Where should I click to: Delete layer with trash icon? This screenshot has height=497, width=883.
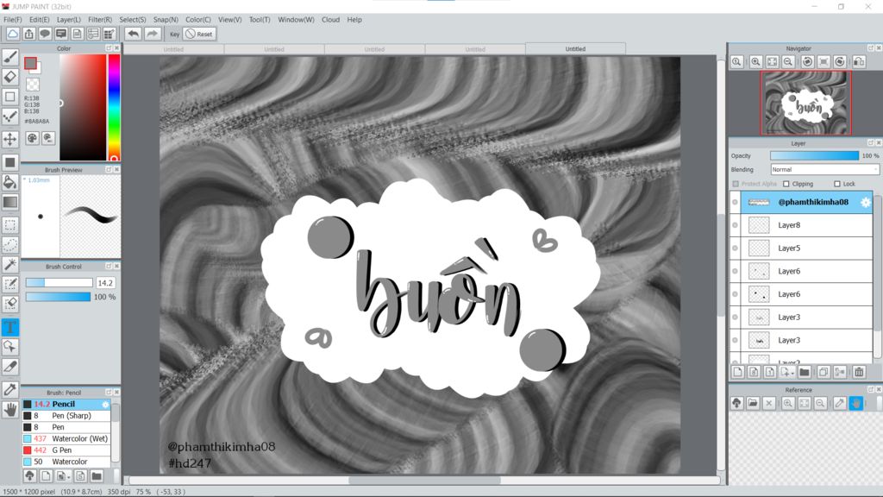coord(859,372)
